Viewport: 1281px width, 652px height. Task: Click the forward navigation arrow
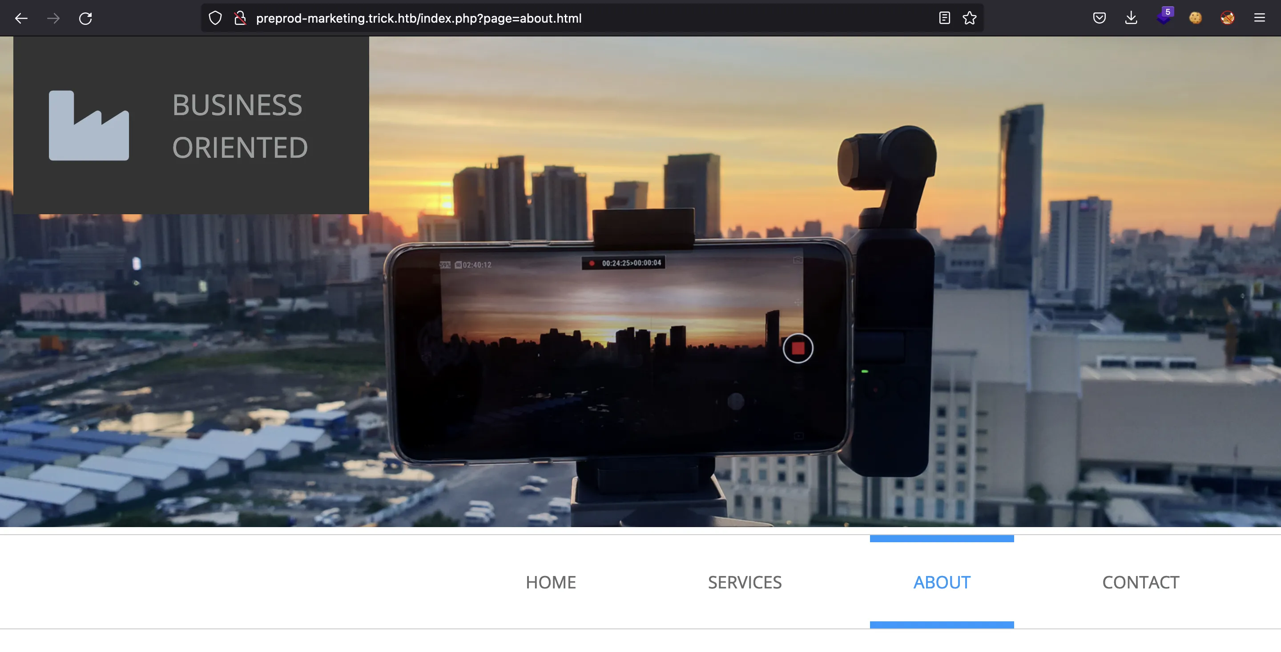(x=53, y=18)
